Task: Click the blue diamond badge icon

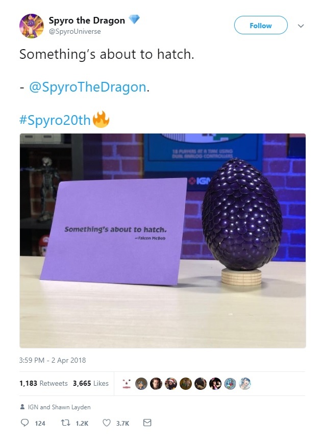Action: (x=134, y=19)
